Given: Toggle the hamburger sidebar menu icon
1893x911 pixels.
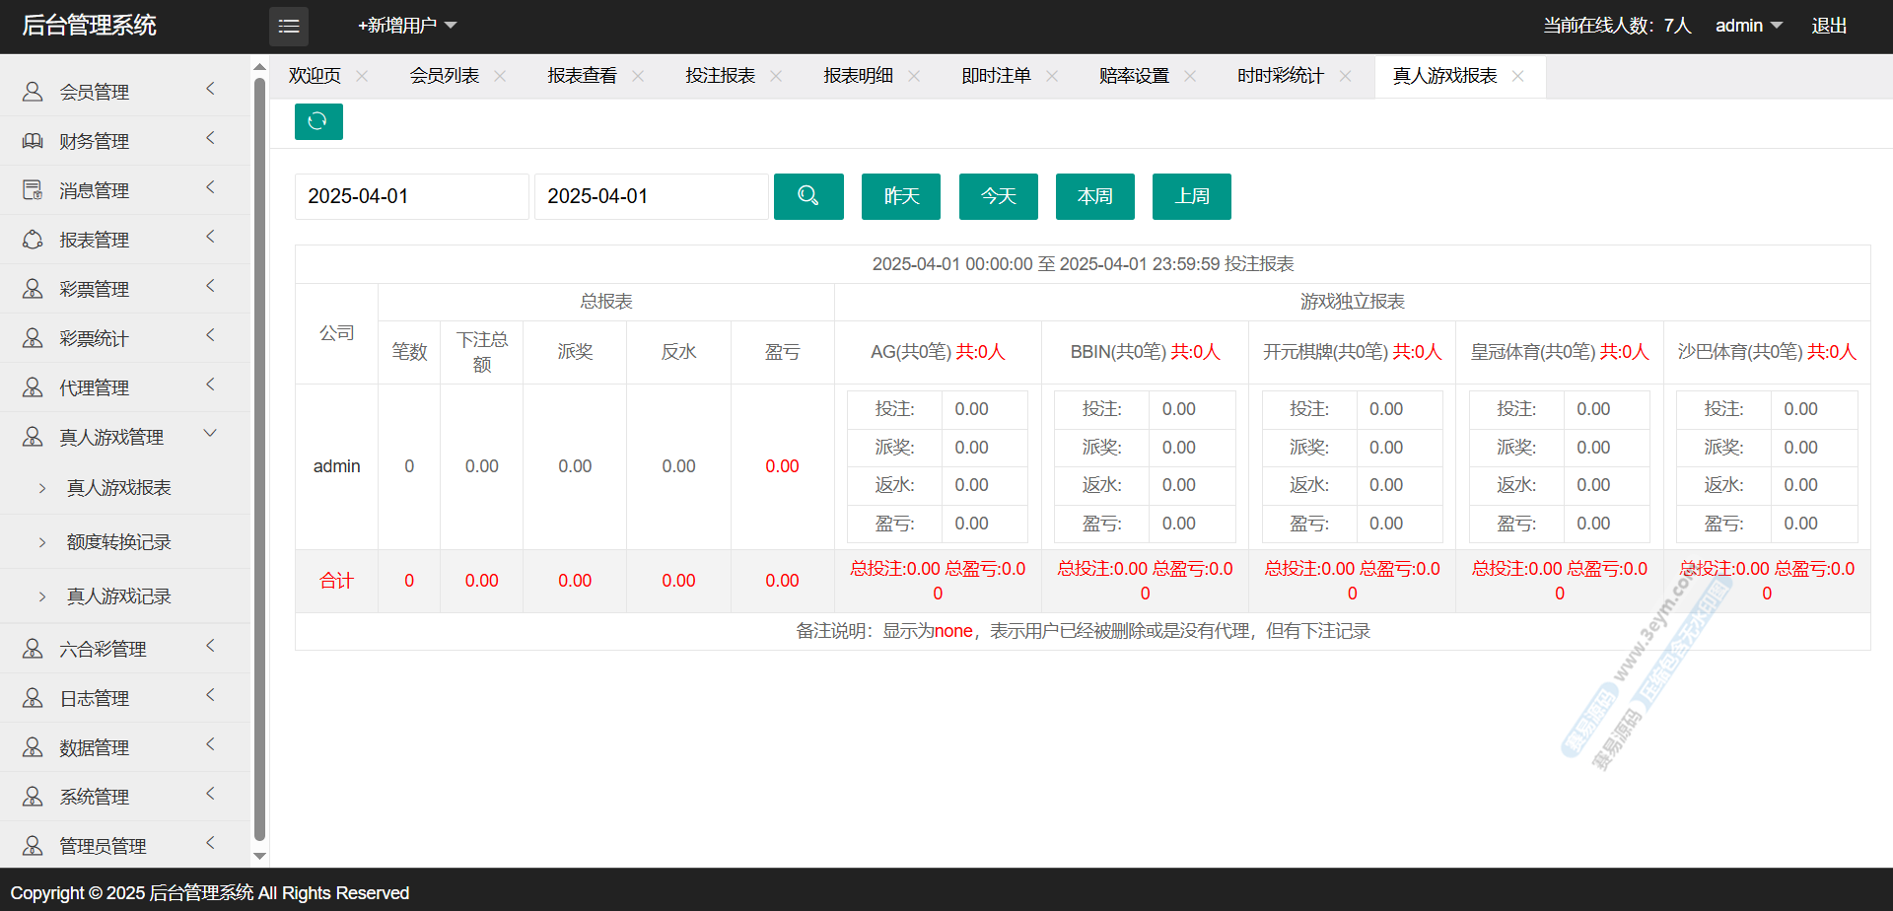Looking at the screenshot, I should pos(288,26).
